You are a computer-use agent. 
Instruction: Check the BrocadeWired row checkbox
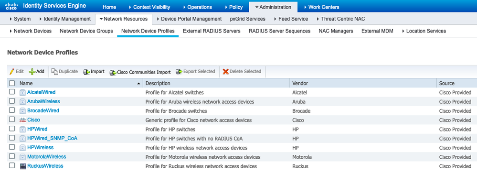pos(12,110)
